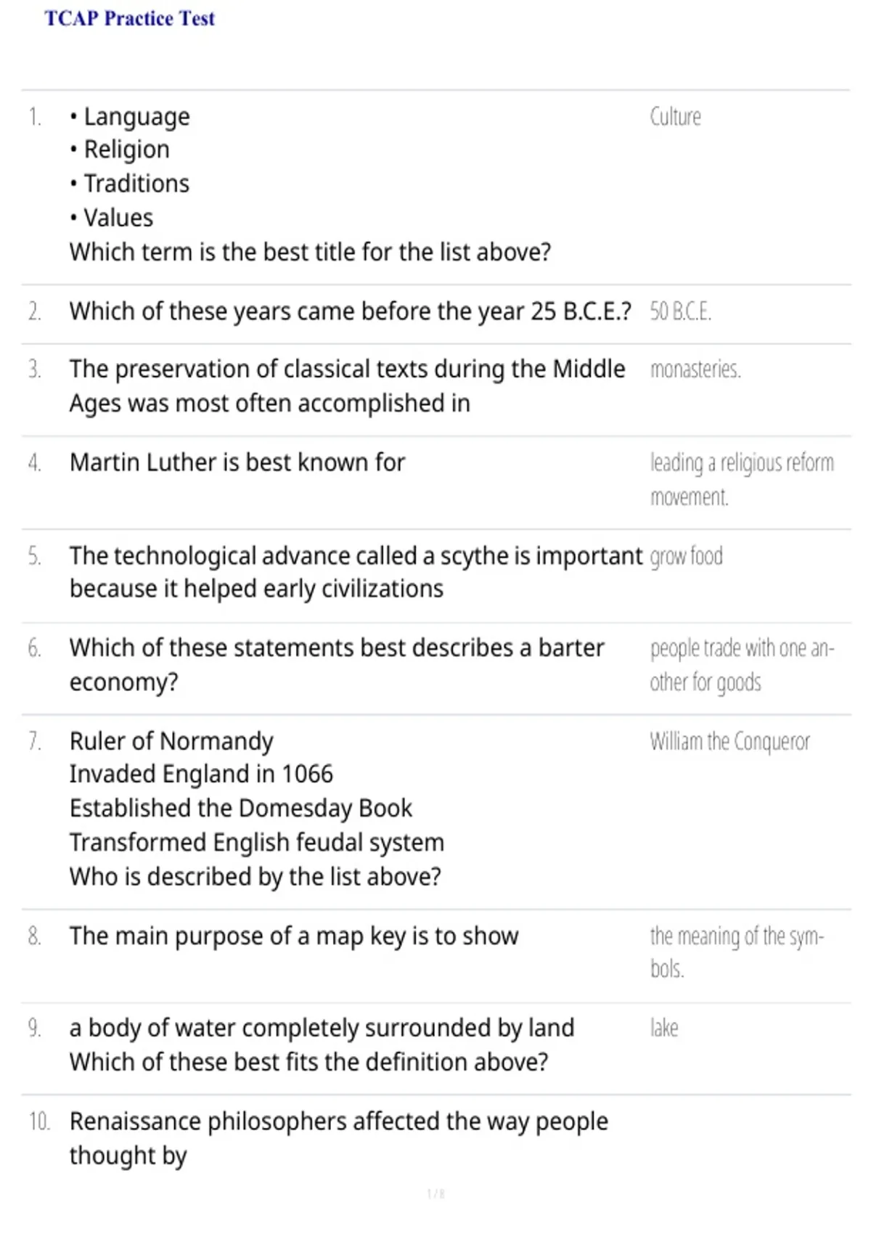The height and width of the screenshot is (1234, 871).
Task: Click the Language bullet item
Action: pyautogui.click(x=130, y=117)
